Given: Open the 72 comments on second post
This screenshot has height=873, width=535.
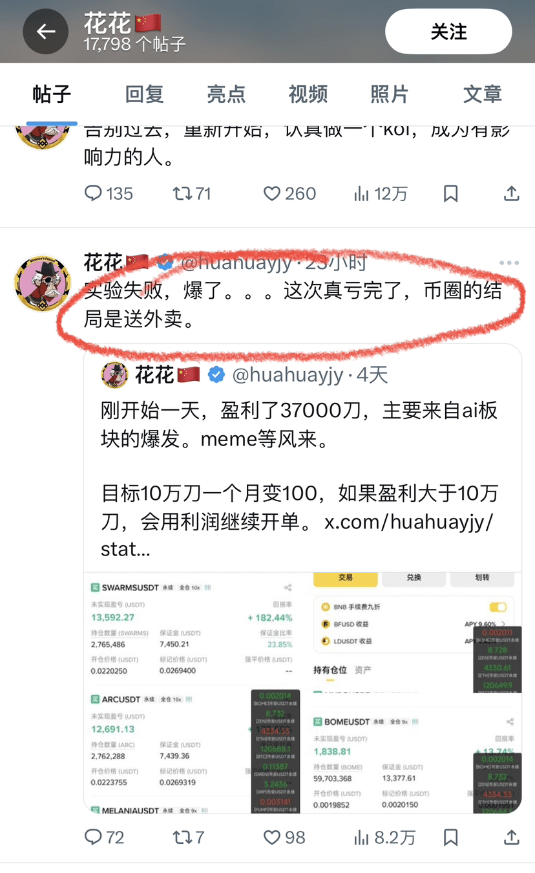Looking at the screenshot, I should [104, 837].
